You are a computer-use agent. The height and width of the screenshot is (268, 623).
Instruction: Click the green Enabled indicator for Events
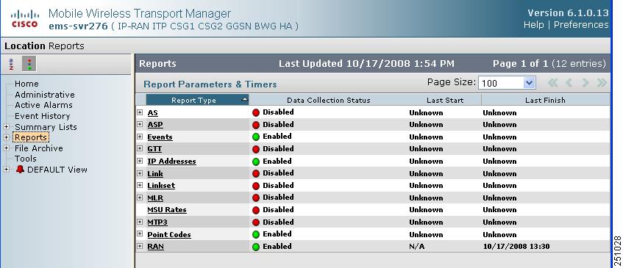pyautogui.click(x=256, y=137)
